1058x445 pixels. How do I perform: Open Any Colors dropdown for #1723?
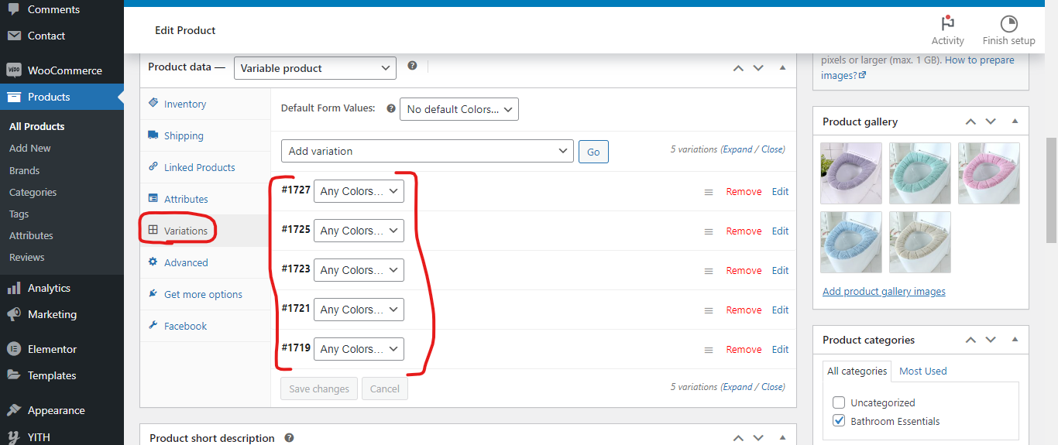pyautogui.click(x=359, y=270)
